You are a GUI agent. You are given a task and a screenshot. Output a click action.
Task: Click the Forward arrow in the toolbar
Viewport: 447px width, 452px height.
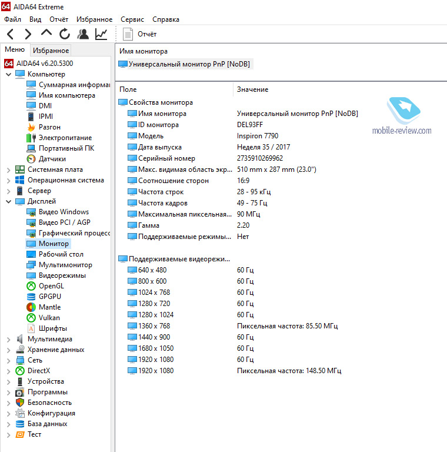(x=28, y=34)
